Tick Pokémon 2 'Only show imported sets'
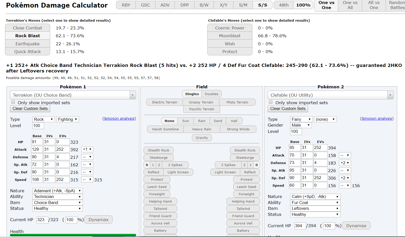Viewport: 405px width, 237px height. coord(271,102)
